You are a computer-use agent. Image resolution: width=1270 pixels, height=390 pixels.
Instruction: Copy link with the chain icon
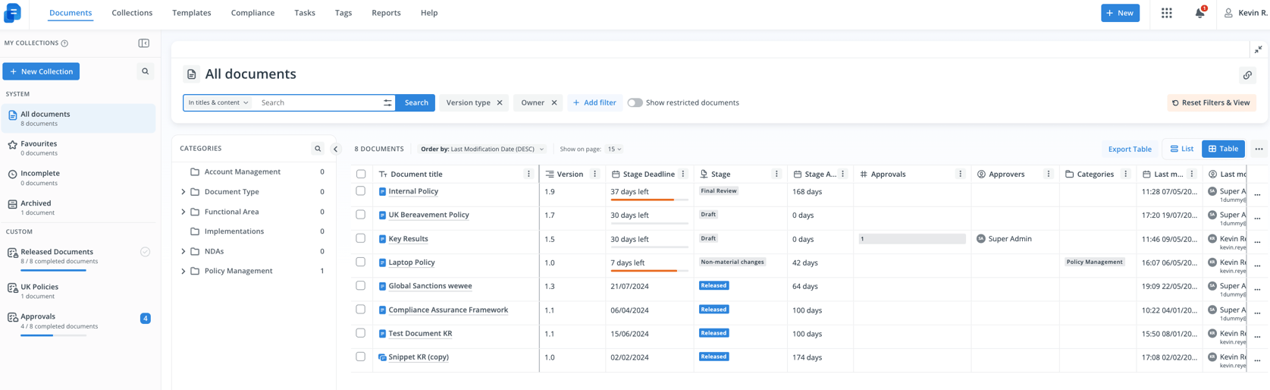point(1247,75)
